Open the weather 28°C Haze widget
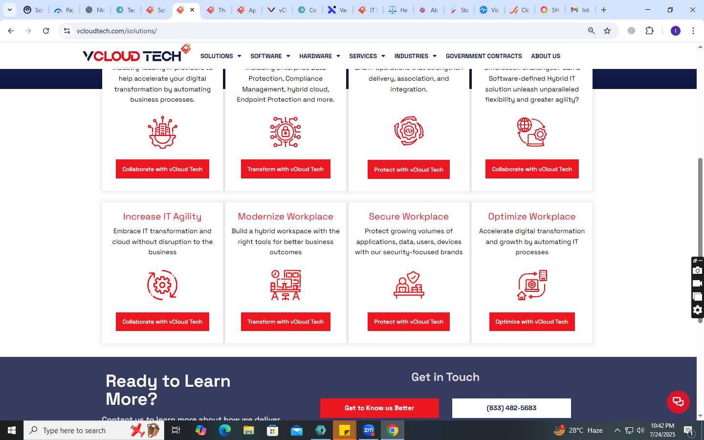This screenshot has width=704, height=440. (x=578, y=430)
